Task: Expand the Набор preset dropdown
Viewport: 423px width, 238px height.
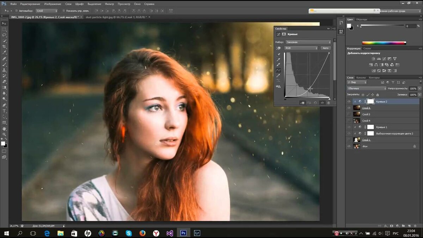Action: point(308,42)
